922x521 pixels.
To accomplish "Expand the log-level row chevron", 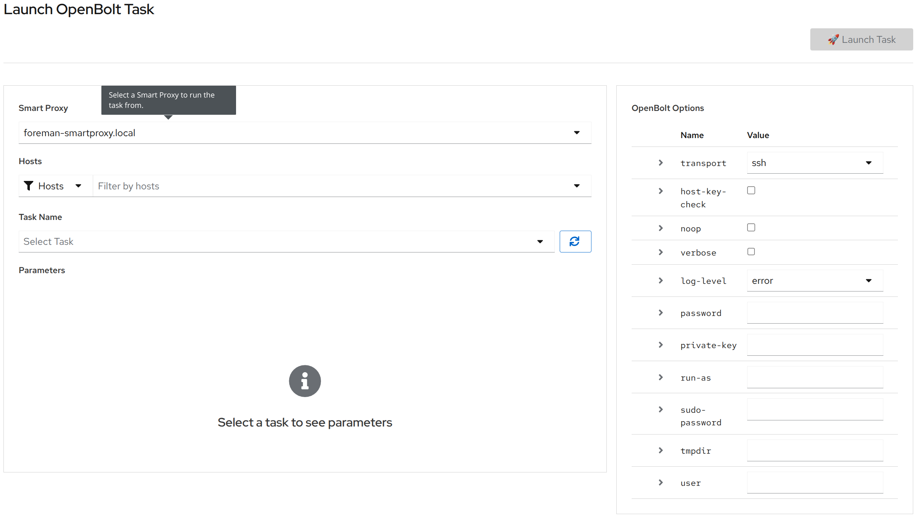I will click(x=661, y=280).
